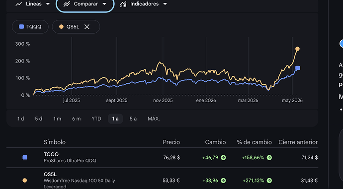Click the 300 % y-axis label
This screenshot has width=343, height=189.
pos(22,44)
